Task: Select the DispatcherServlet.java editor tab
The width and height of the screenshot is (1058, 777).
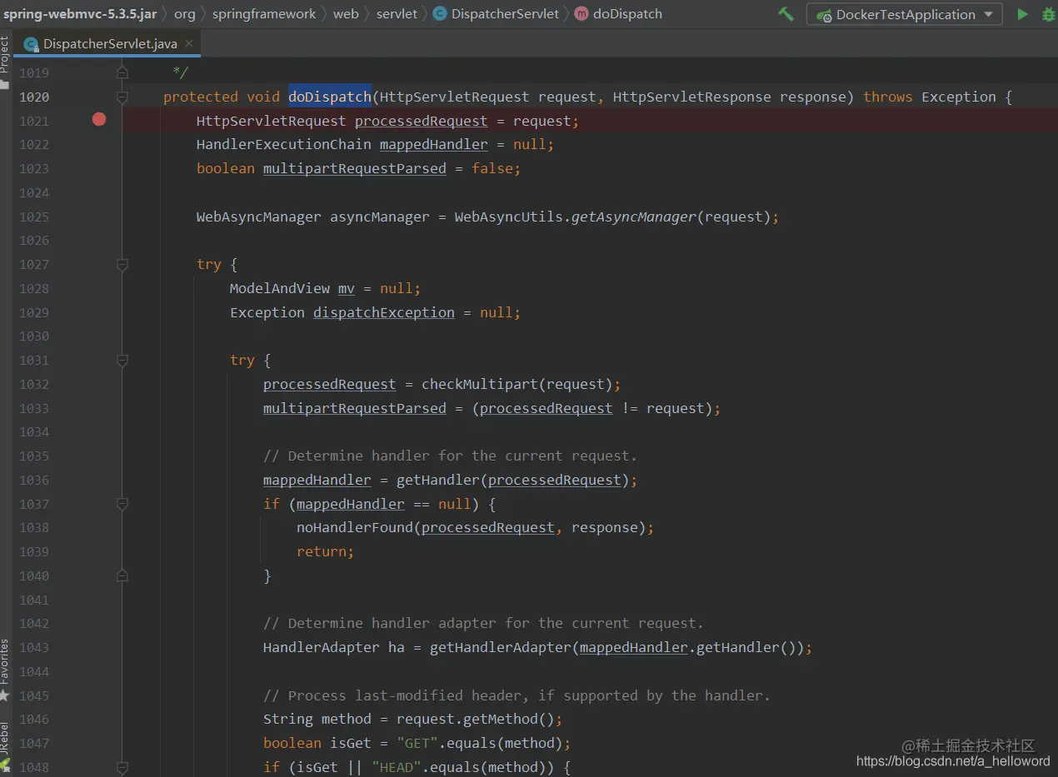Action: pos(101,44)
